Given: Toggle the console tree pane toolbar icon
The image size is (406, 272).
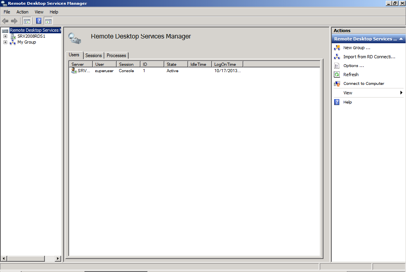Looking at the screenshot, I should point(27,21).
